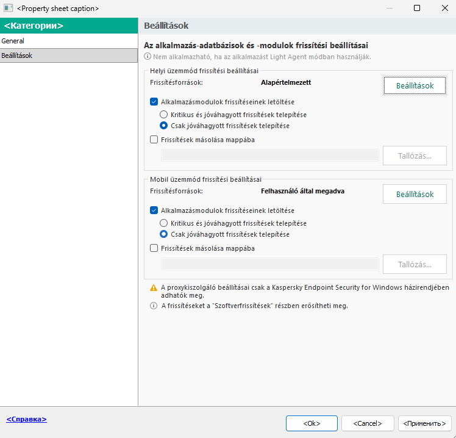
Task: Click the Применить apply button
Action: [425, 423]
